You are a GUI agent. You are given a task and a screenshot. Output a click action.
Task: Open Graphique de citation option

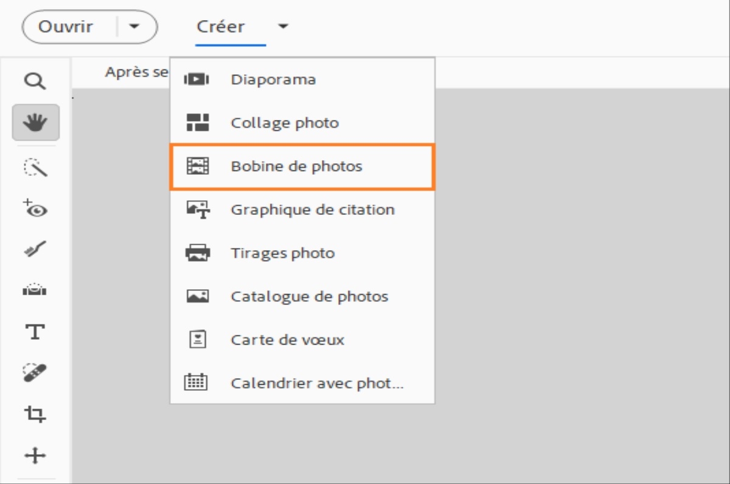tap(313, 209)
